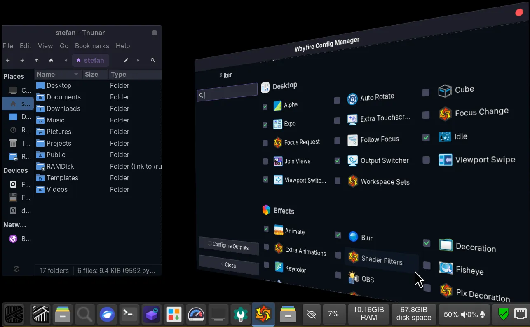Click the Desktop category icon in Wayfire Config
530x327 pixels.
[265, 87]
